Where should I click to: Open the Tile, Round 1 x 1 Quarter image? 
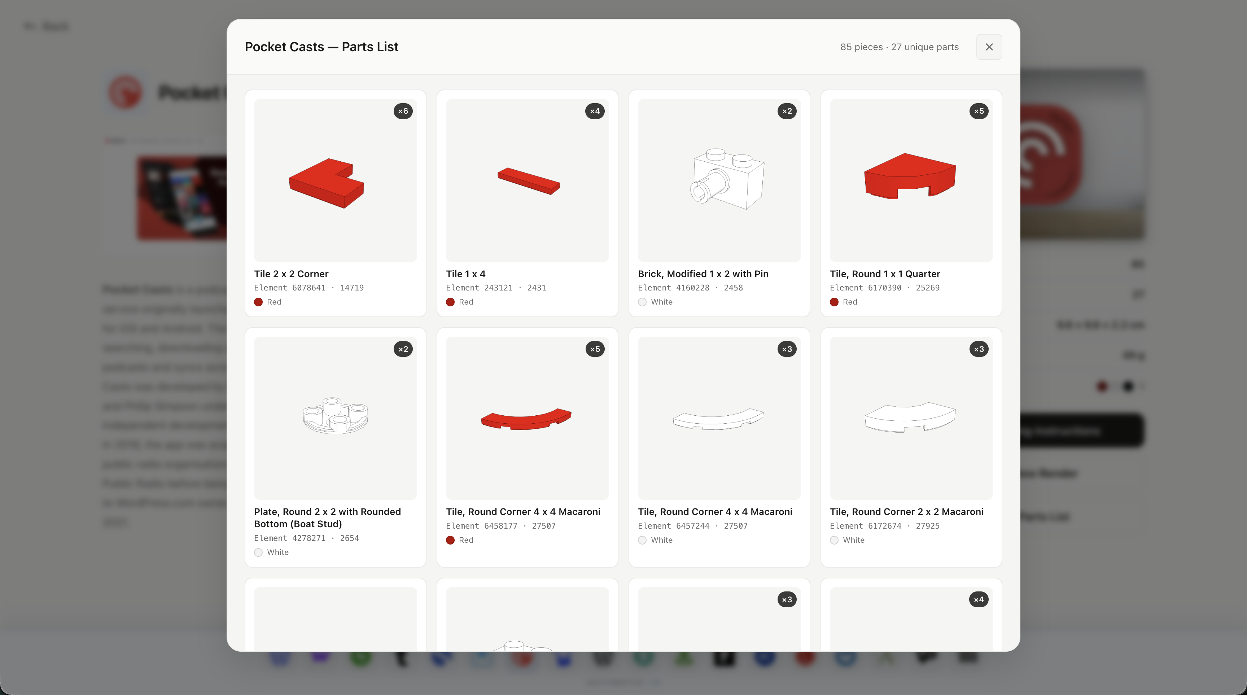[x=911, y=180]
